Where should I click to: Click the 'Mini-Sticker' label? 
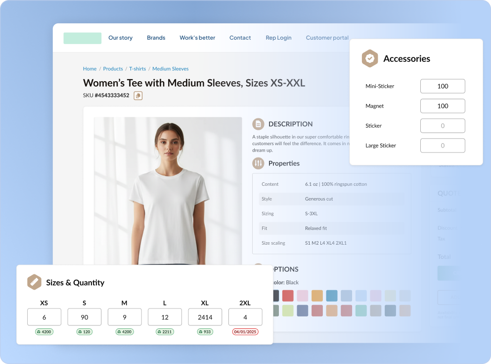tap(380, 86)
